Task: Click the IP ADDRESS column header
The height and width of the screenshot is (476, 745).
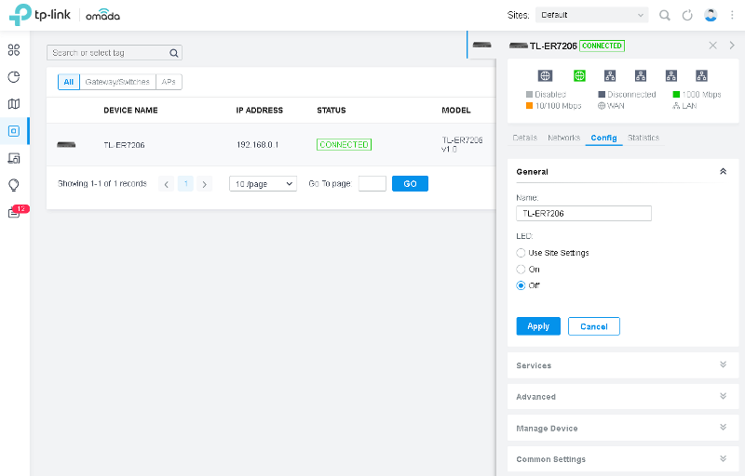Action: [x=260, y=110]
